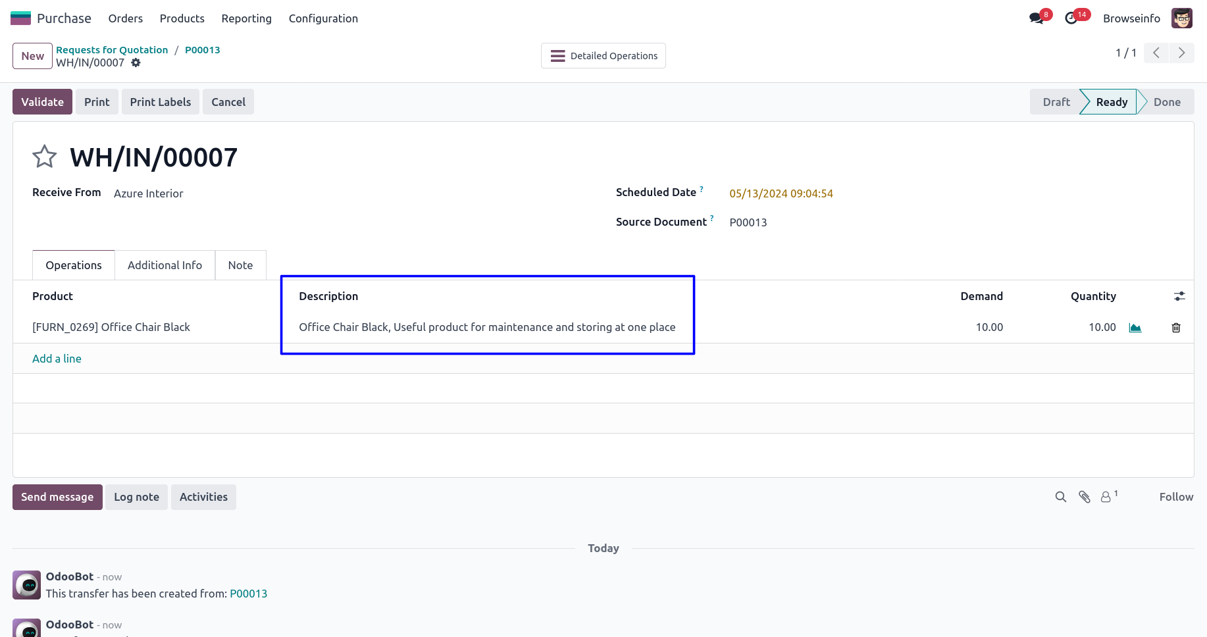Click the Validate button
Image resolution: width=1207 pixels, height=637 pixels.
click(42, 102)
